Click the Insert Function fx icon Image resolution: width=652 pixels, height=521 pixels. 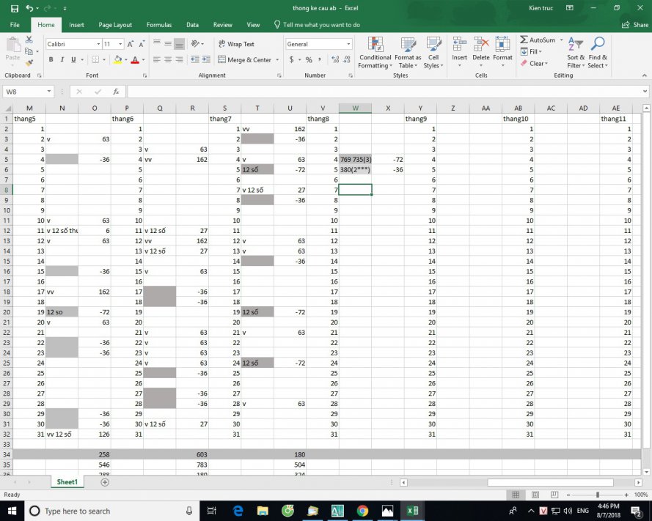(x=116, y=92)
